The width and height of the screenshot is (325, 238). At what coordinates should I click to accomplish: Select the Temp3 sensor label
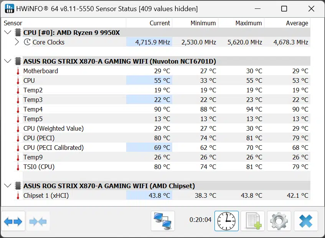tap(33, 100)
